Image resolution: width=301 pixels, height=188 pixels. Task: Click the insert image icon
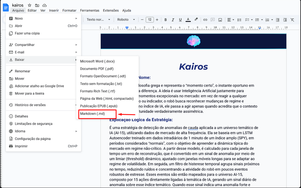click(220, 20)
